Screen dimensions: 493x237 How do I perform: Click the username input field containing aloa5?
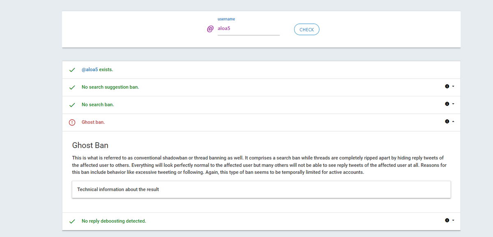click(248, 29)
